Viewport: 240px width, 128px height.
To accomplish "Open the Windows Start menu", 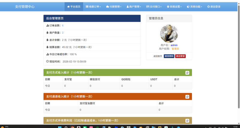I will pyautogui.click(x=60, y=127).
